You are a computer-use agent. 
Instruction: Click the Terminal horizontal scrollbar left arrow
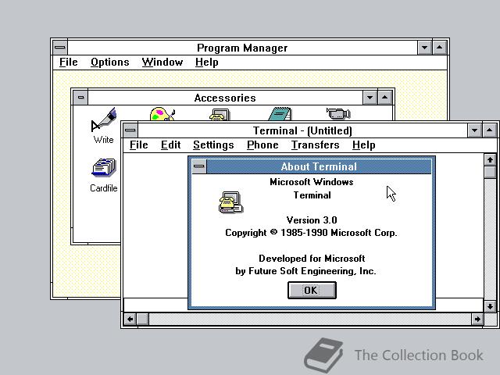(130, 320)
